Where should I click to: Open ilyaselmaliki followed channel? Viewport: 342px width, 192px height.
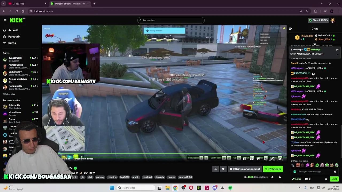[x=21, y=59]
